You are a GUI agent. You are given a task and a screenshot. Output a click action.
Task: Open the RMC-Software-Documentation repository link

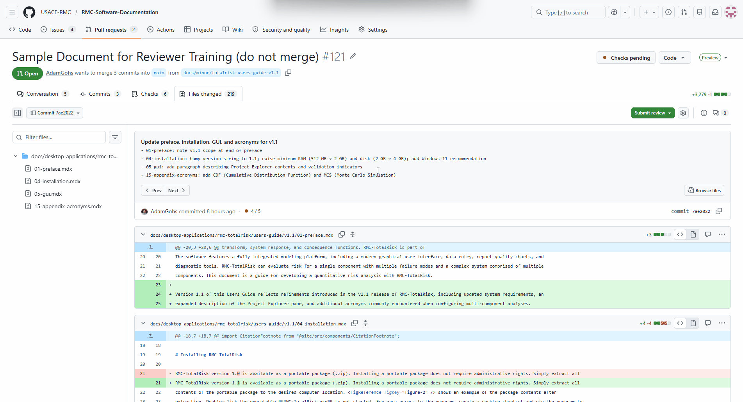(x=120, y=12)
